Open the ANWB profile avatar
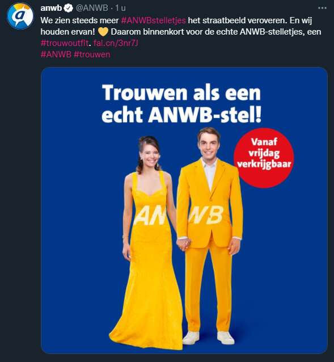The image size is (334, 362). [x=20, y=16]
